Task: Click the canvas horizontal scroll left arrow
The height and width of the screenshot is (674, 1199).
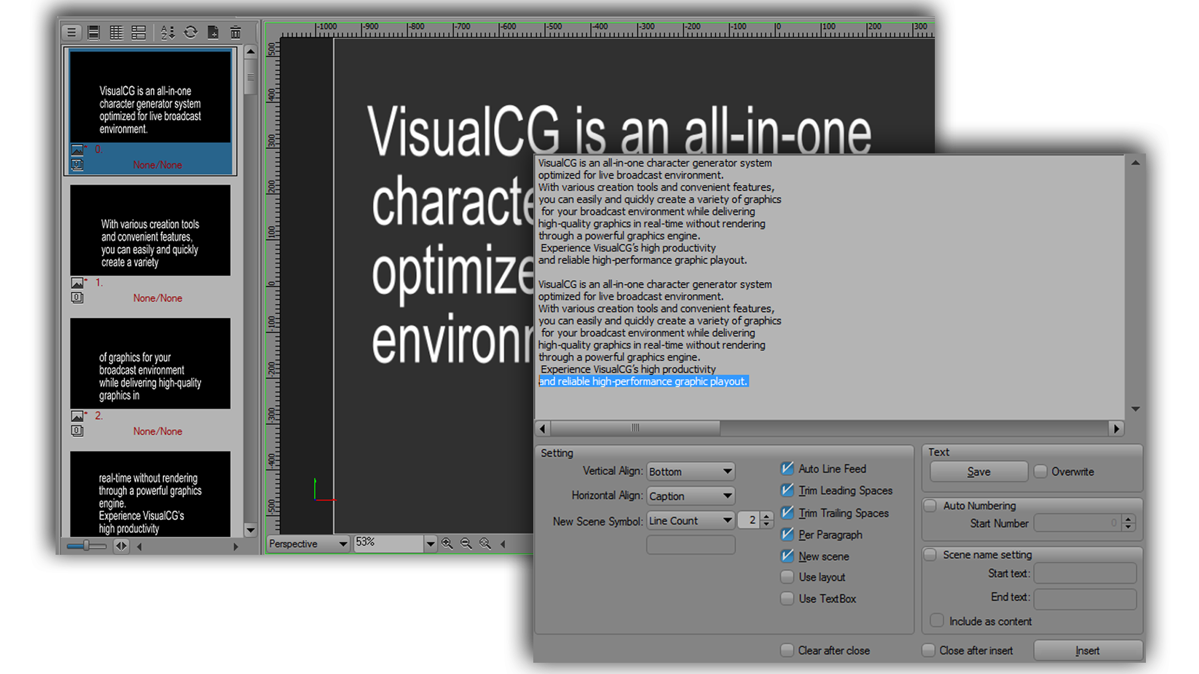Action: (503, 544)
